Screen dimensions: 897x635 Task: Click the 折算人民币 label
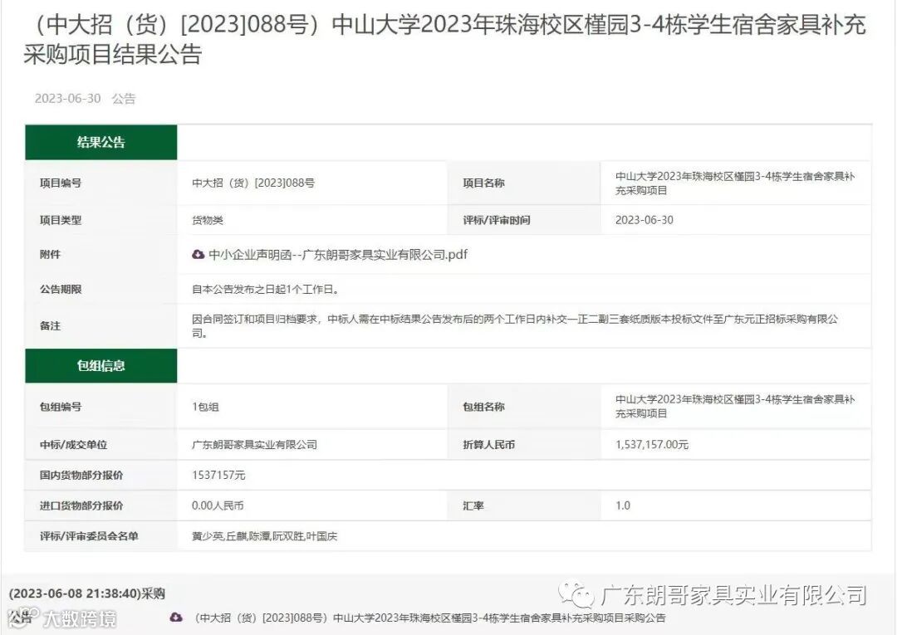click(x=489, y=445)
